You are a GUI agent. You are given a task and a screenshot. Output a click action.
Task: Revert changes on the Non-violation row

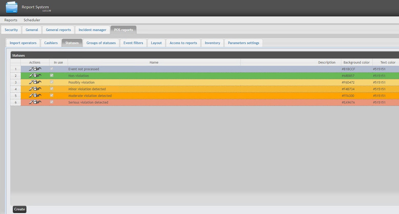pos(39,76)
